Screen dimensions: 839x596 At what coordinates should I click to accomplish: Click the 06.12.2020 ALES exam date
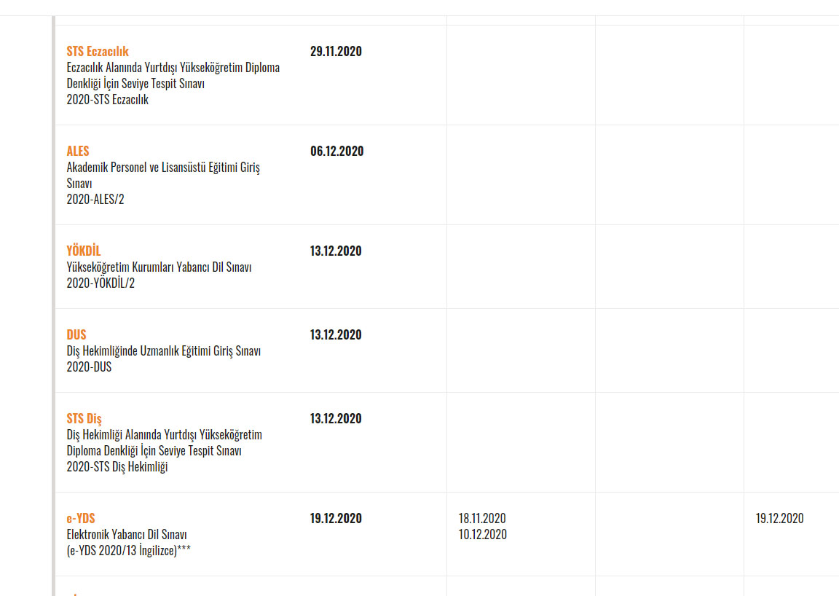point(336,151)
